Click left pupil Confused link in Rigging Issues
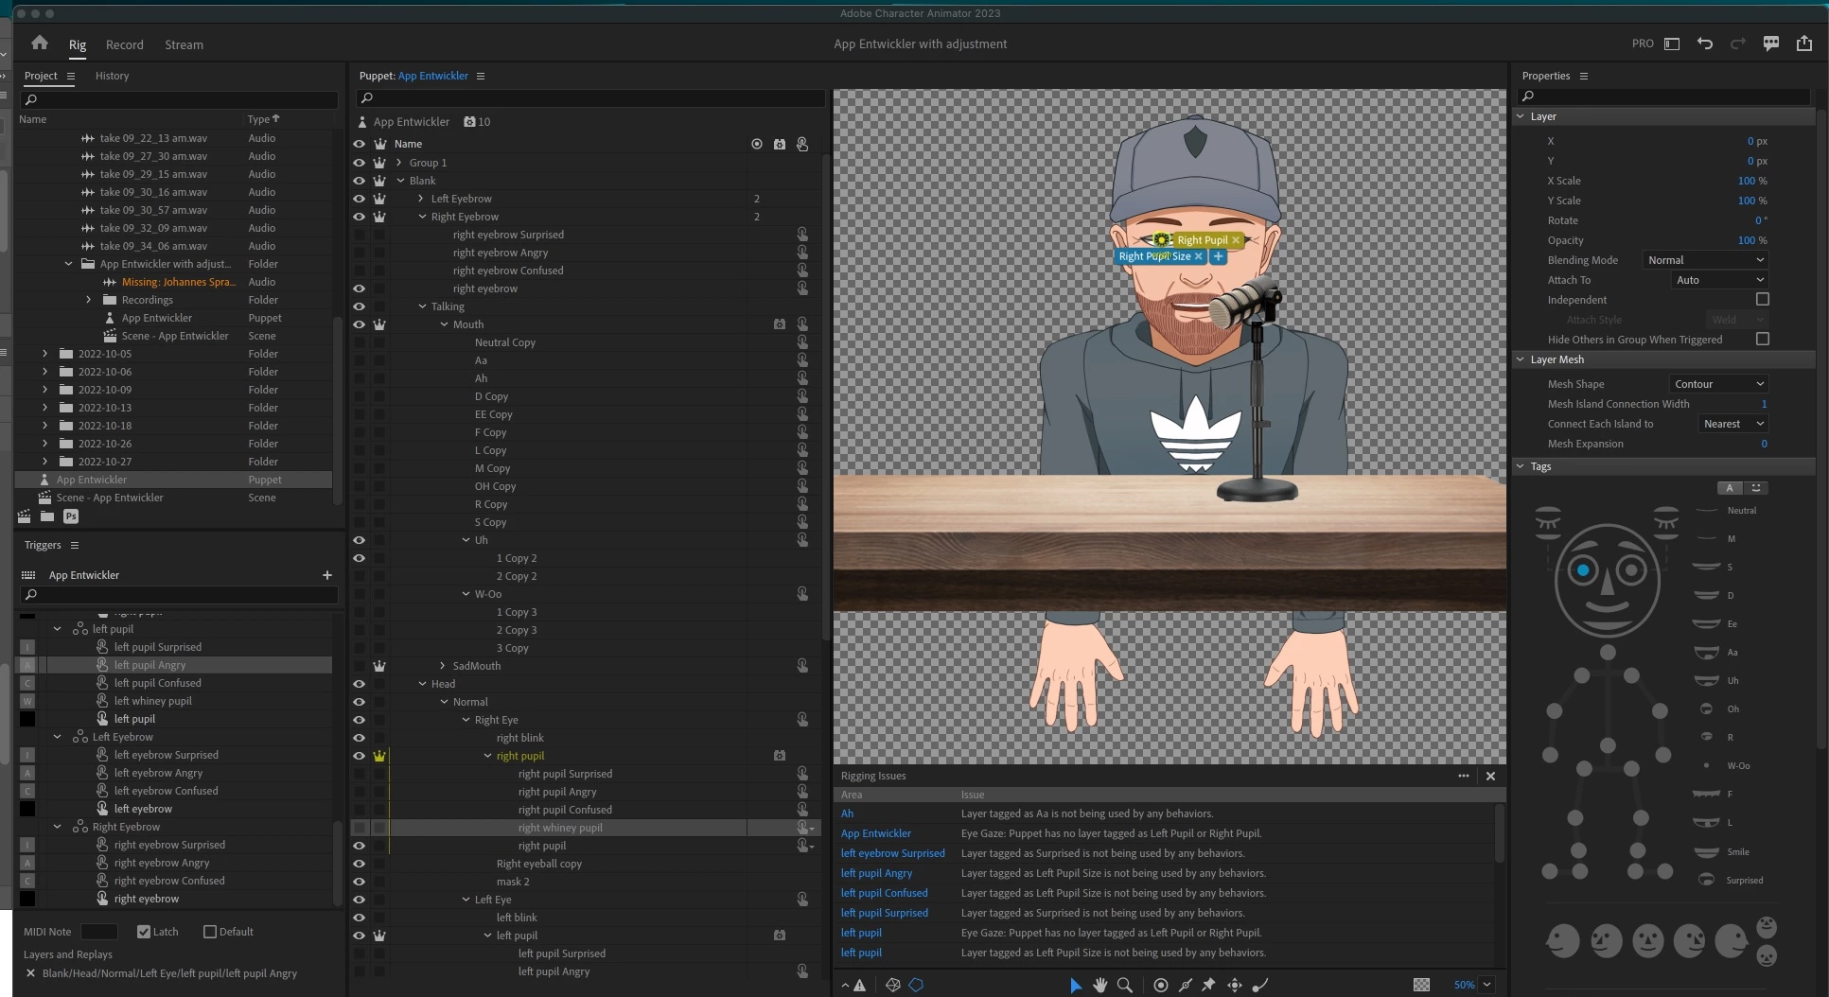Screen dimensions: 1829x997 (885, 893)
